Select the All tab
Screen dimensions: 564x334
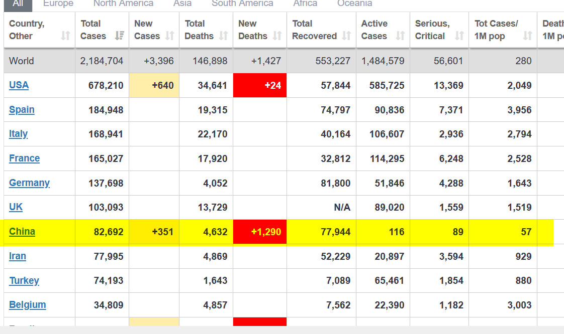(18, 5)
